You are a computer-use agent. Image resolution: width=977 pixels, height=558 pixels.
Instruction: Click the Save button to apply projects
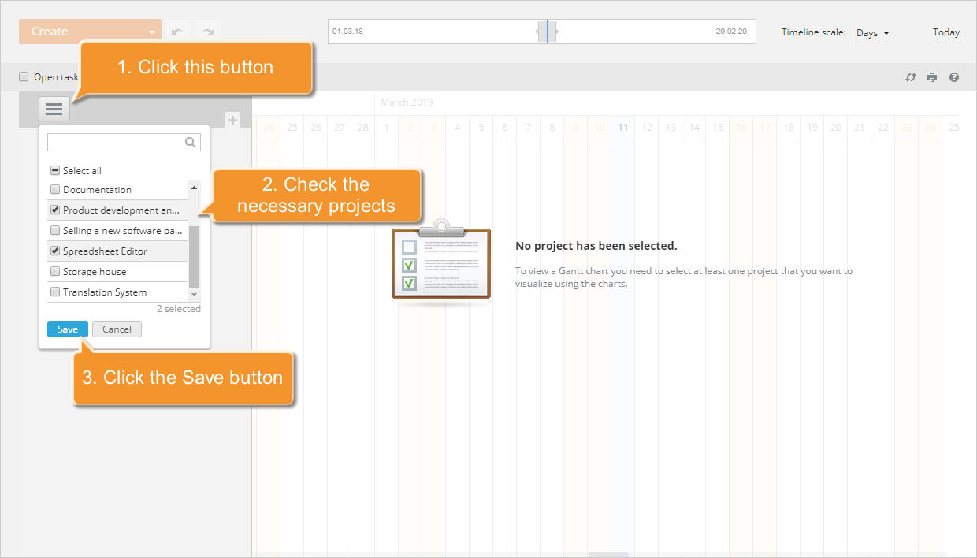tap(67, 329)
